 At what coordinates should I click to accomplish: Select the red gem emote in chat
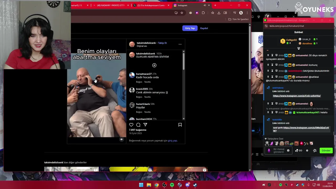[301, 144]
